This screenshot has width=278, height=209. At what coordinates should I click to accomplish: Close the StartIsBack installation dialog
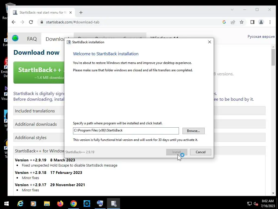(210, 42)
